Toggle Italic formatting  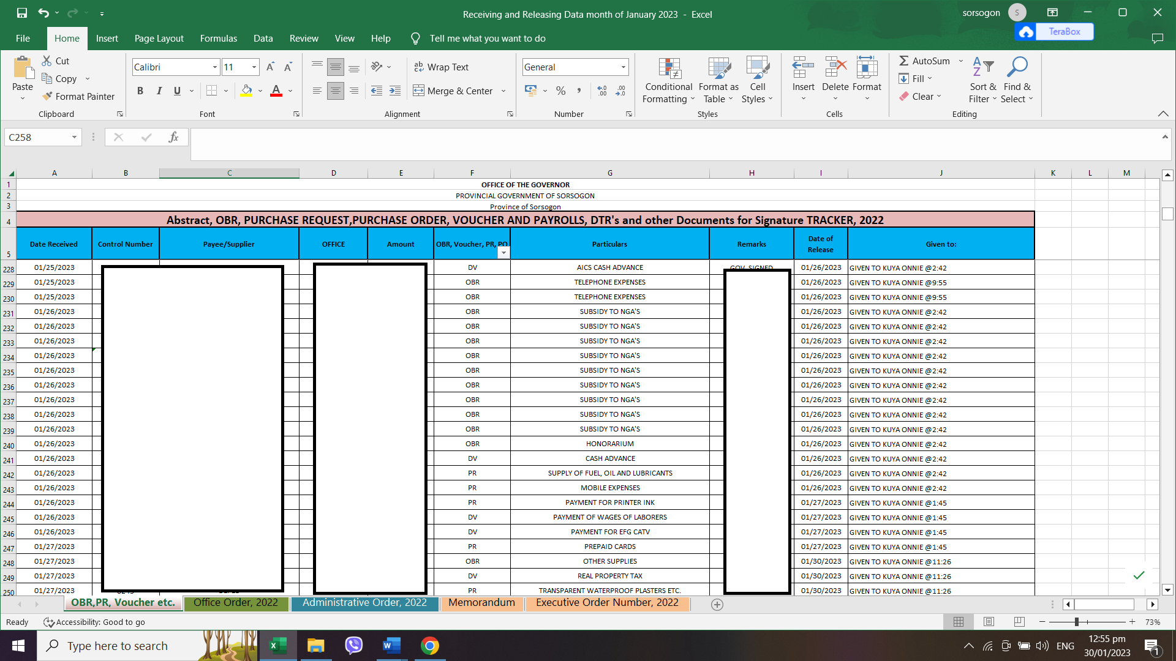159,91
